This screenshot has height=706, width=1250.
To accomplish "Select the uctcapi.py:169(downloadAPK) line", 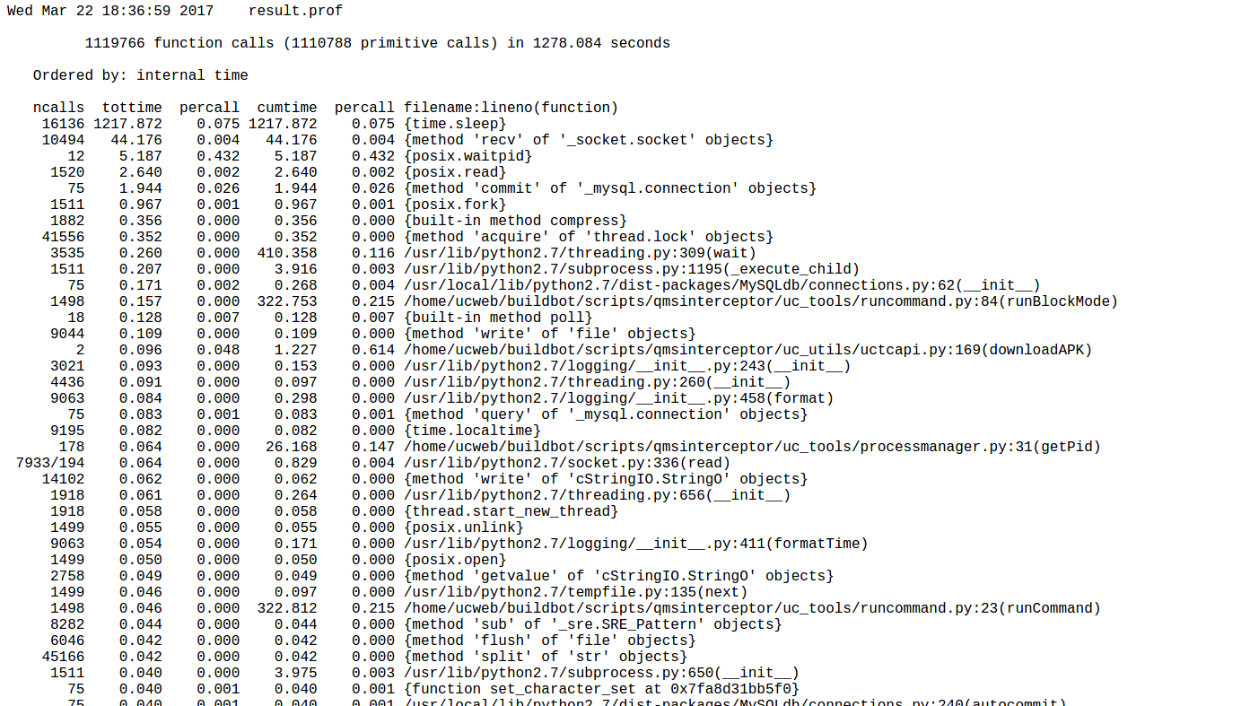I will pyautogui.click(x=748, y=350).
